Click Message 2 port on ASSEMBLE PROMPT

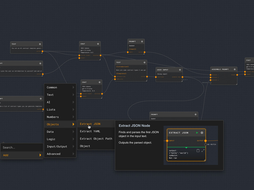(x=211, y=78)
